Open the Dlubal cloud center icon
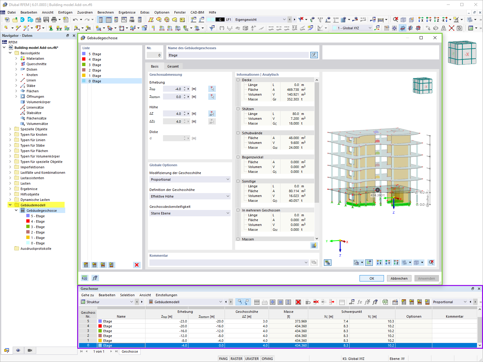Screen dimensions: 483x362 pos(22,20)
